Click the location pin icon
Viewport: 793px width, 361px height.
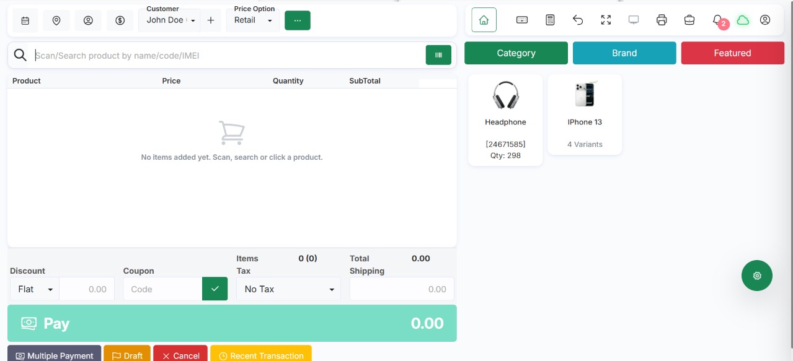coord(56,20)
